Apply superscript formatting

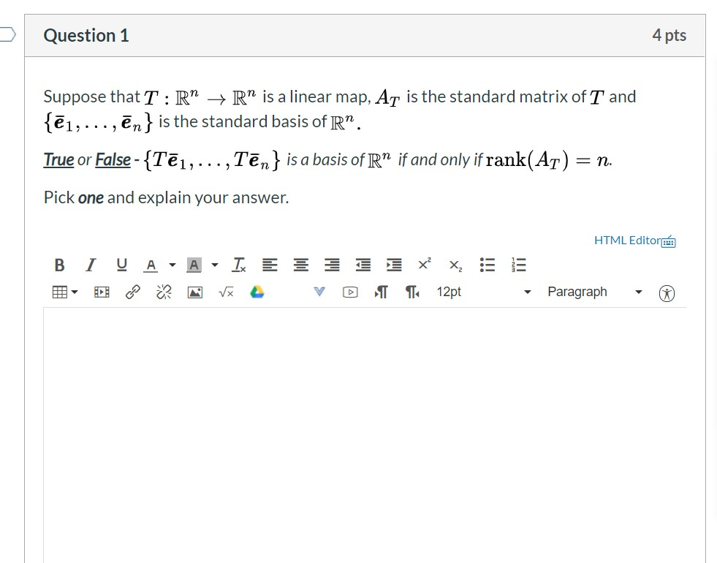(x=425, y=265)
